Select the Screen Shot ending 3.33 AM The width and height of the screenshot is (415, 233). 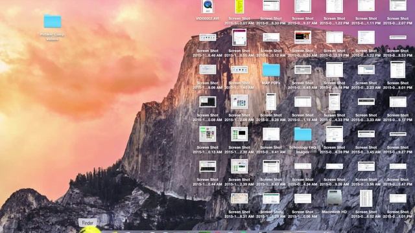366,102
